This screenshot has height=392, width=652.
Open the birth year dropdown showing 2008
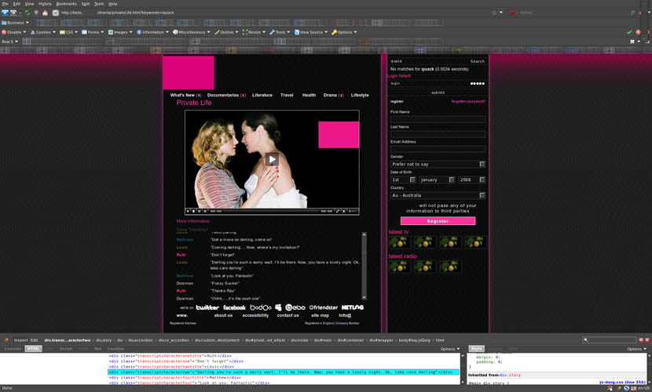pyautogui.click(x=471, y=180)
